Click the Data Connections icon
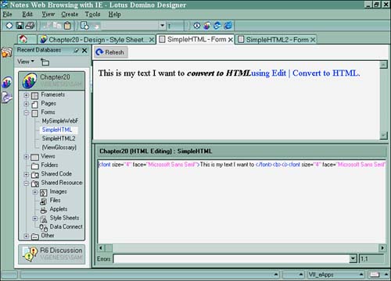 44,228
